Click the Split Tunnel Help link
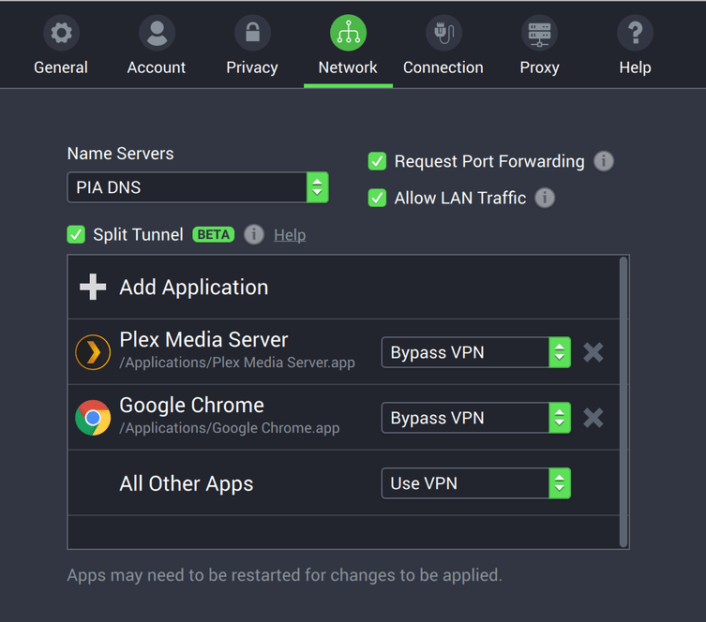706x622 pixels. [x=290, y=235]
